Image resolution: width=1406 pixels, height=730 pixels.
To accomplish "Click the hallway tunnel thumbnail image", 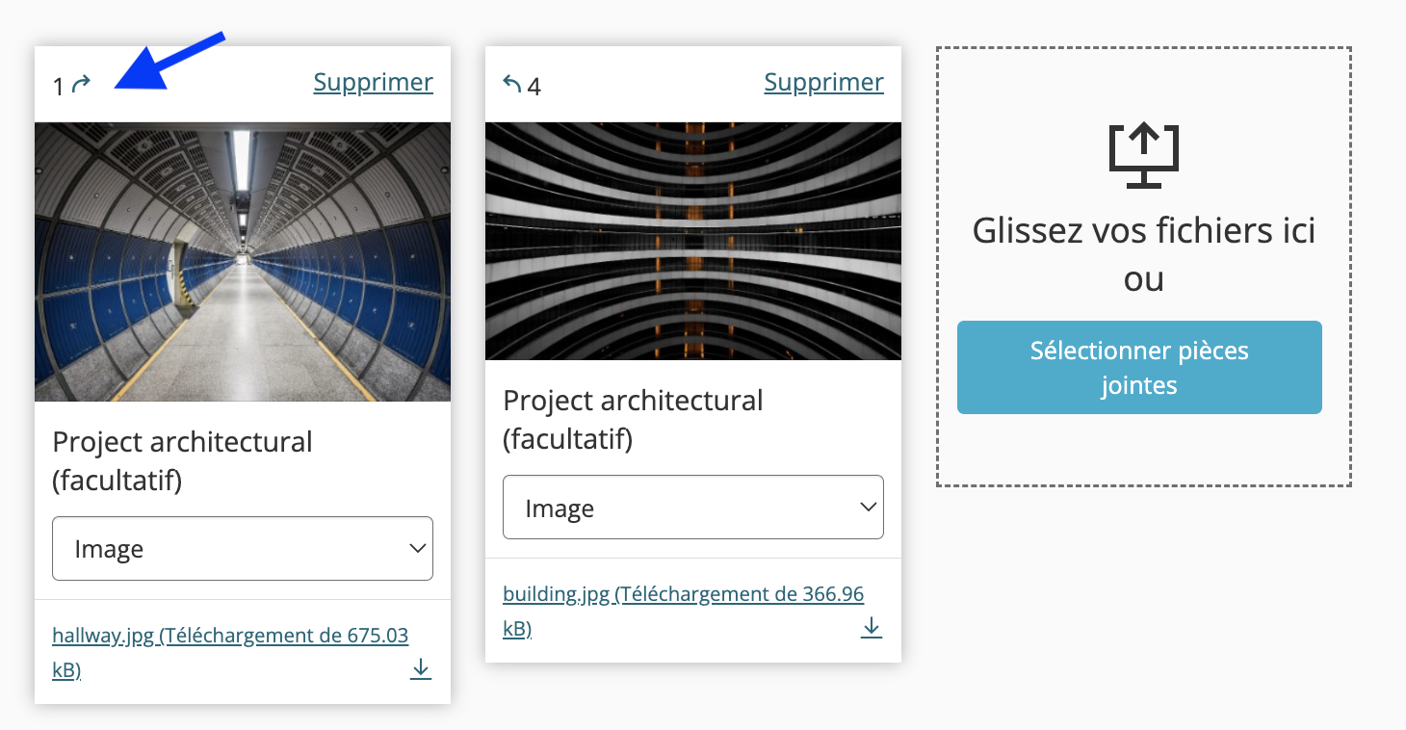I will tap(243, 261).
